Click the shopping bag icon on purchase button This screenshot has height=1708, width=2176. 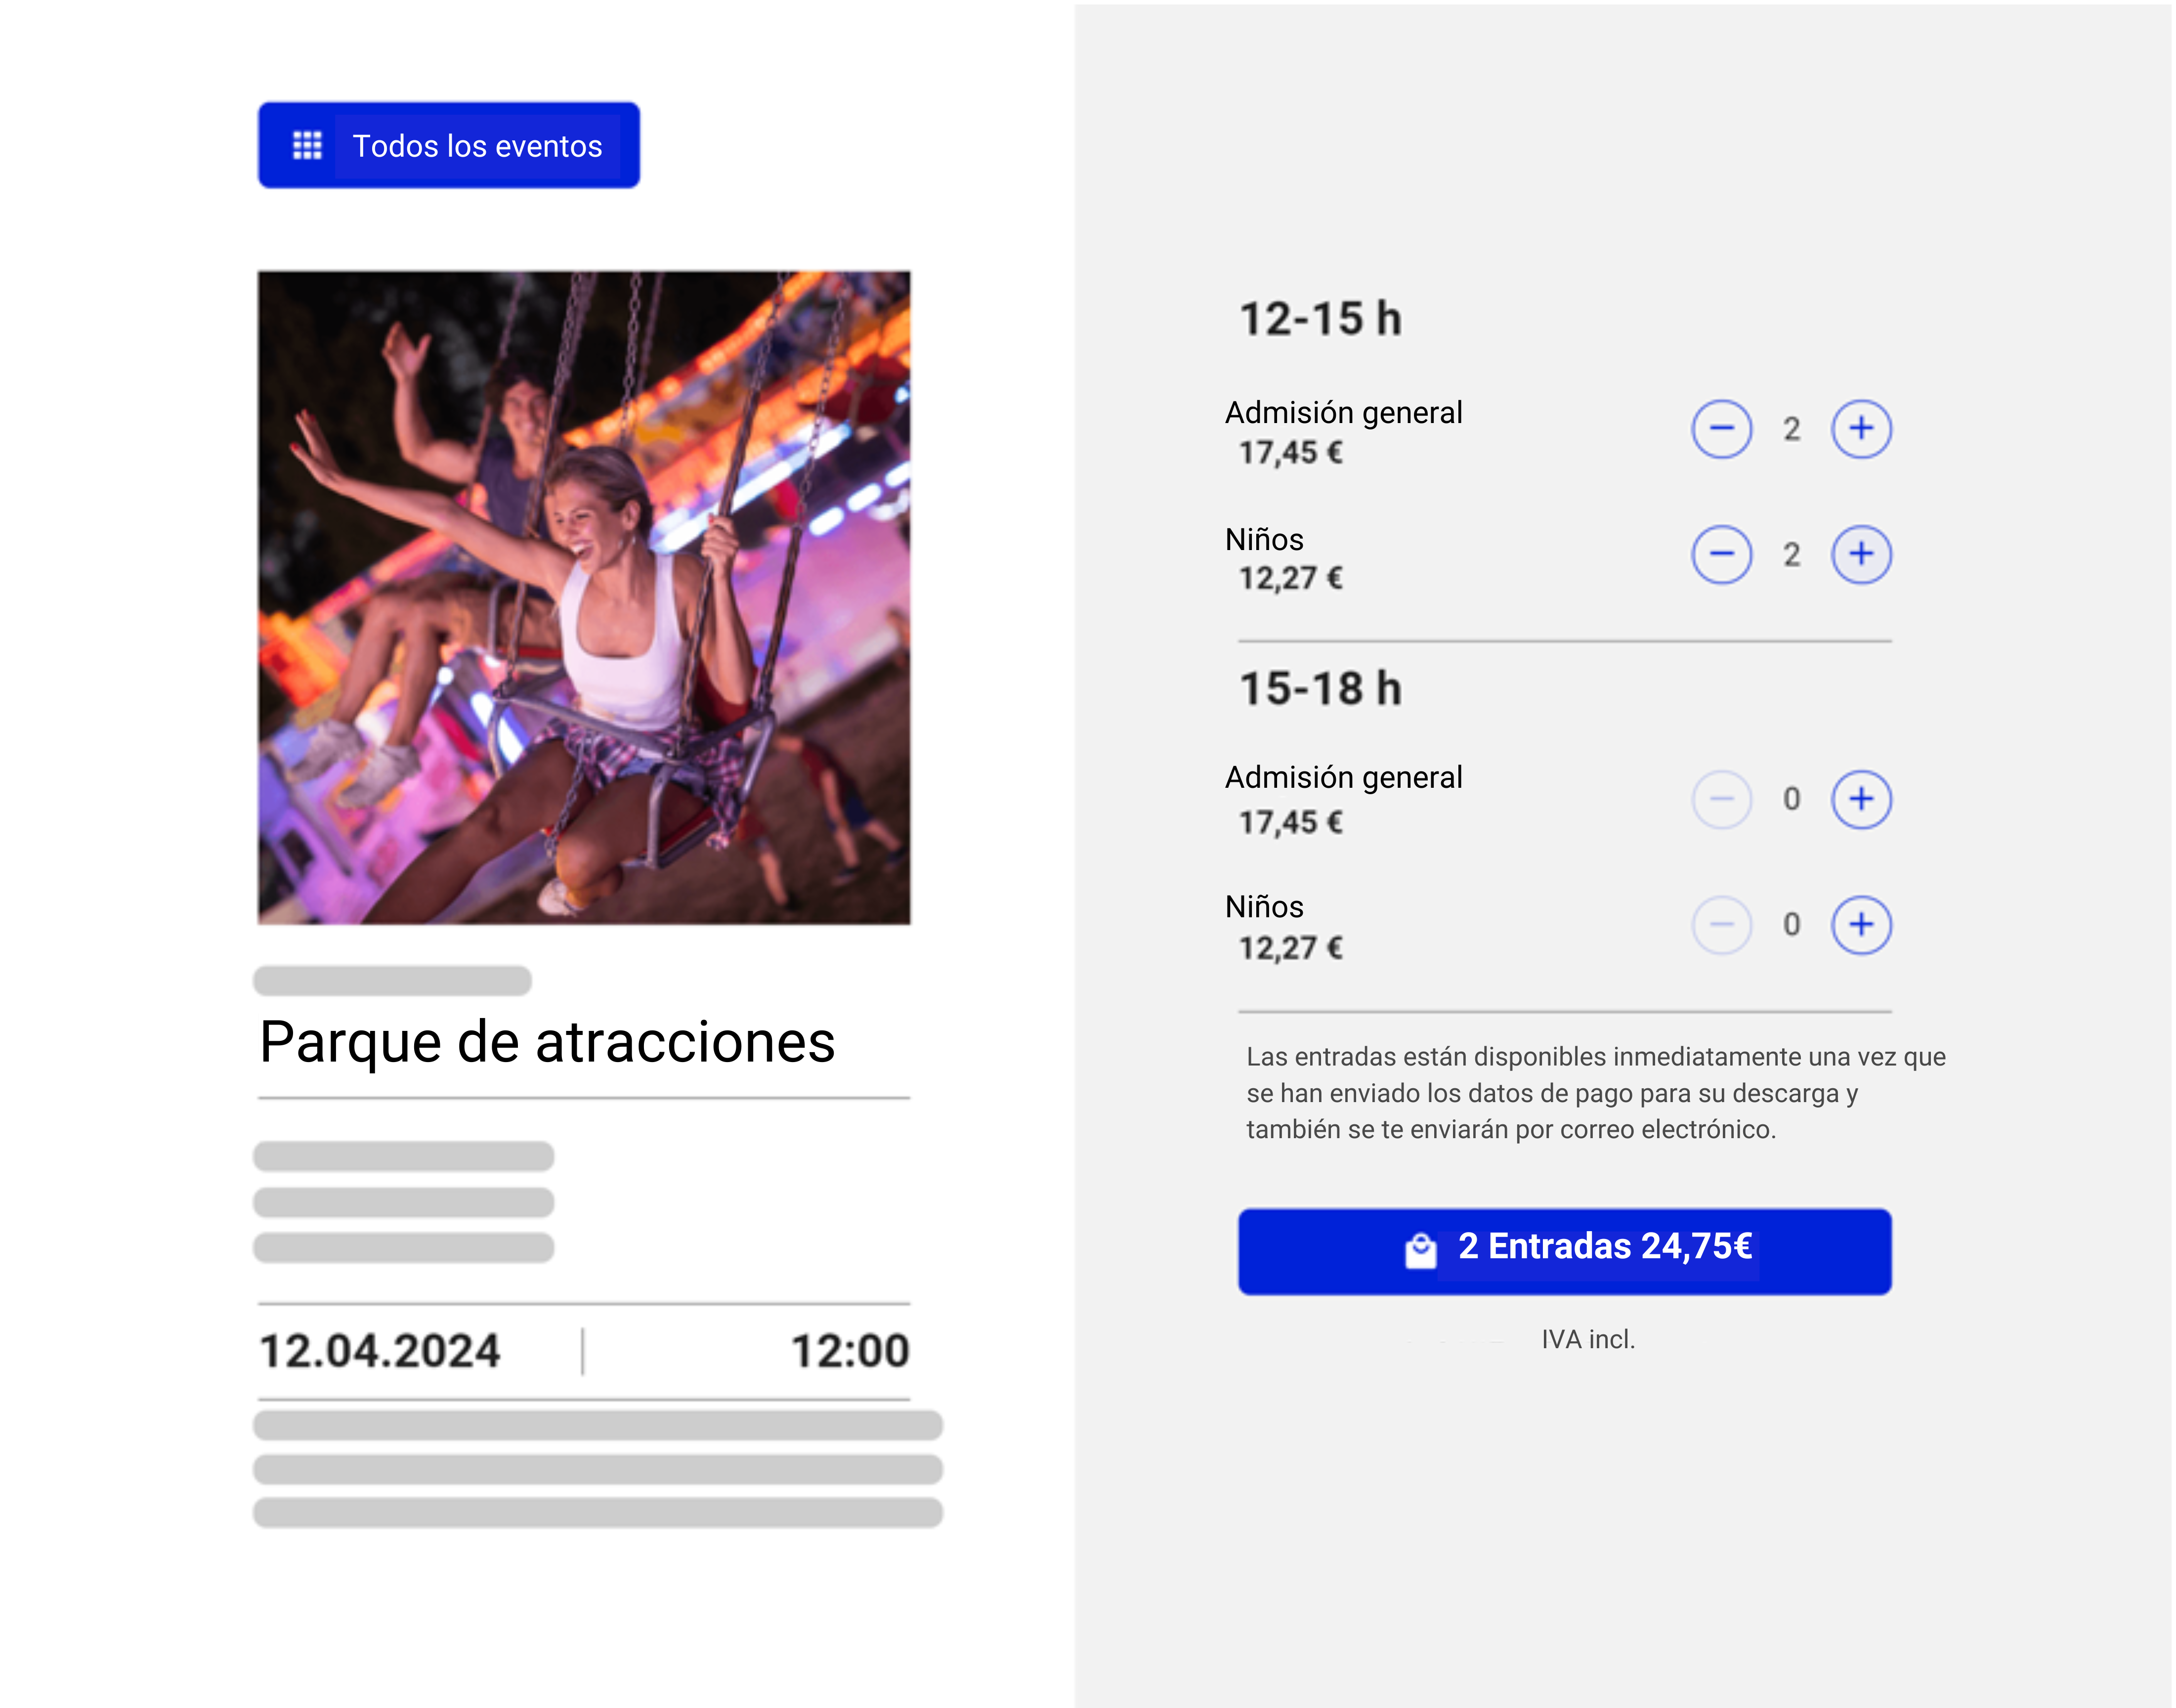click(1420, 1250)
